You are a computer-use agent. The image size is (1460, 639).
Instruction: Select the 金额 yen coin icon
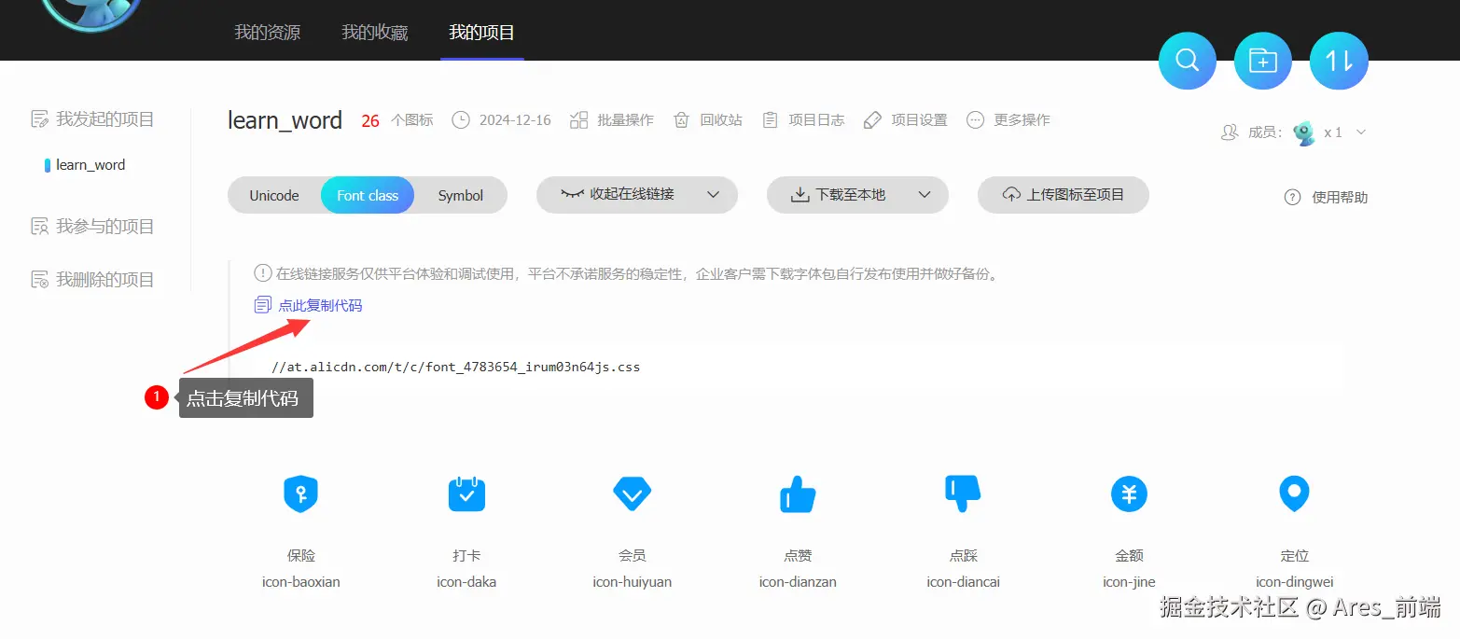tap(1129, 494)
